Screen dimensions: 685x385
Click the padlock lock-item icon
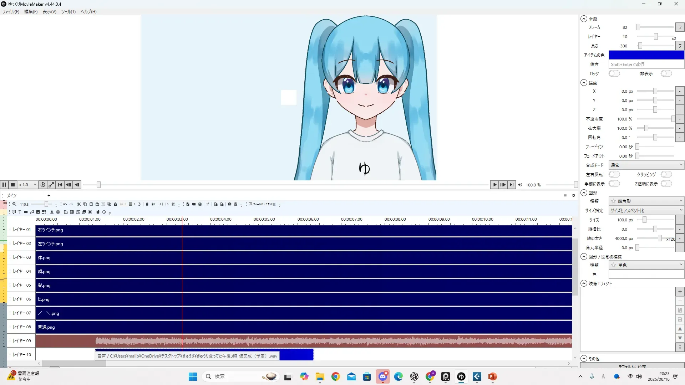tap(115, 204)
